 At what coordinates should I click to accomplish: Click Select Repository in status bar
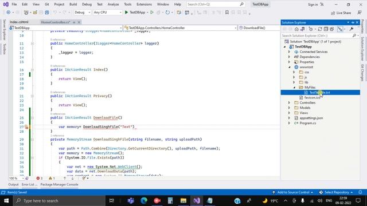tap(336, 192)
